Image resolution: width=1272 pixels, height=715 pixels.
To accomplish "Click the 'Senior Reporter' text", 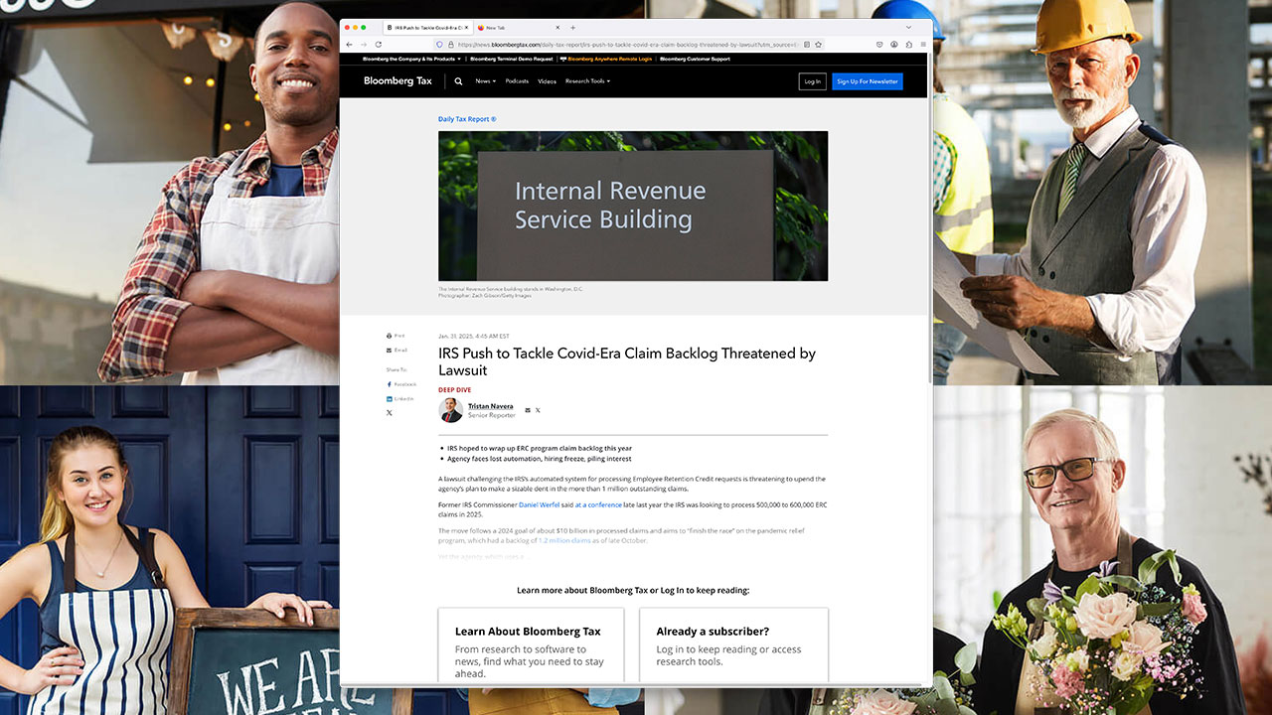I will tap(492, 415).
